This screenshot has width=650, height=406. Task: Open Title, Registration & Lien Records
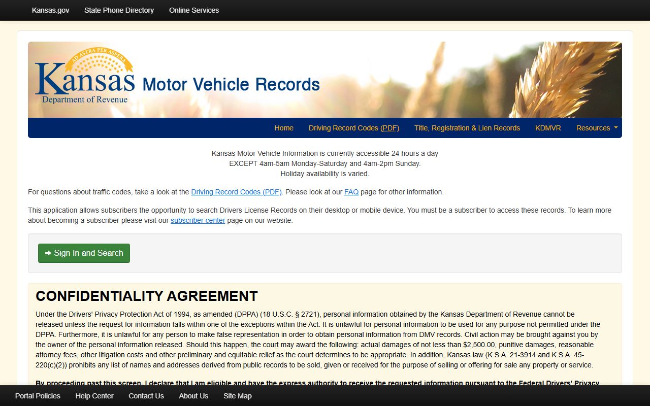(x=467, y=128)
